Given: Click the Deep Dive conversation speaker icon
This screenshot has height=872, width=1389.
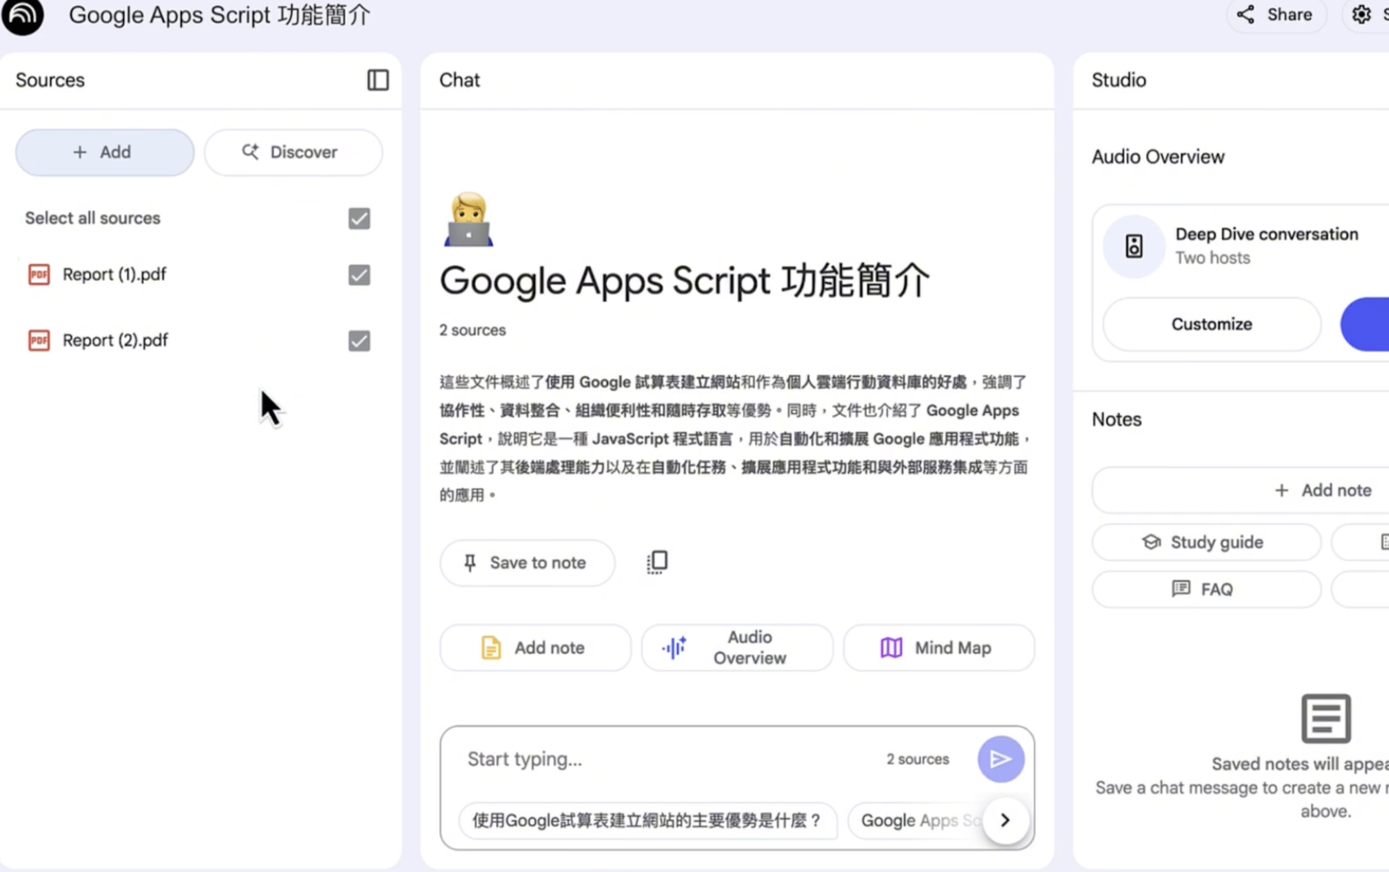Looking at the screenshot, I should tap(1134, 247).
